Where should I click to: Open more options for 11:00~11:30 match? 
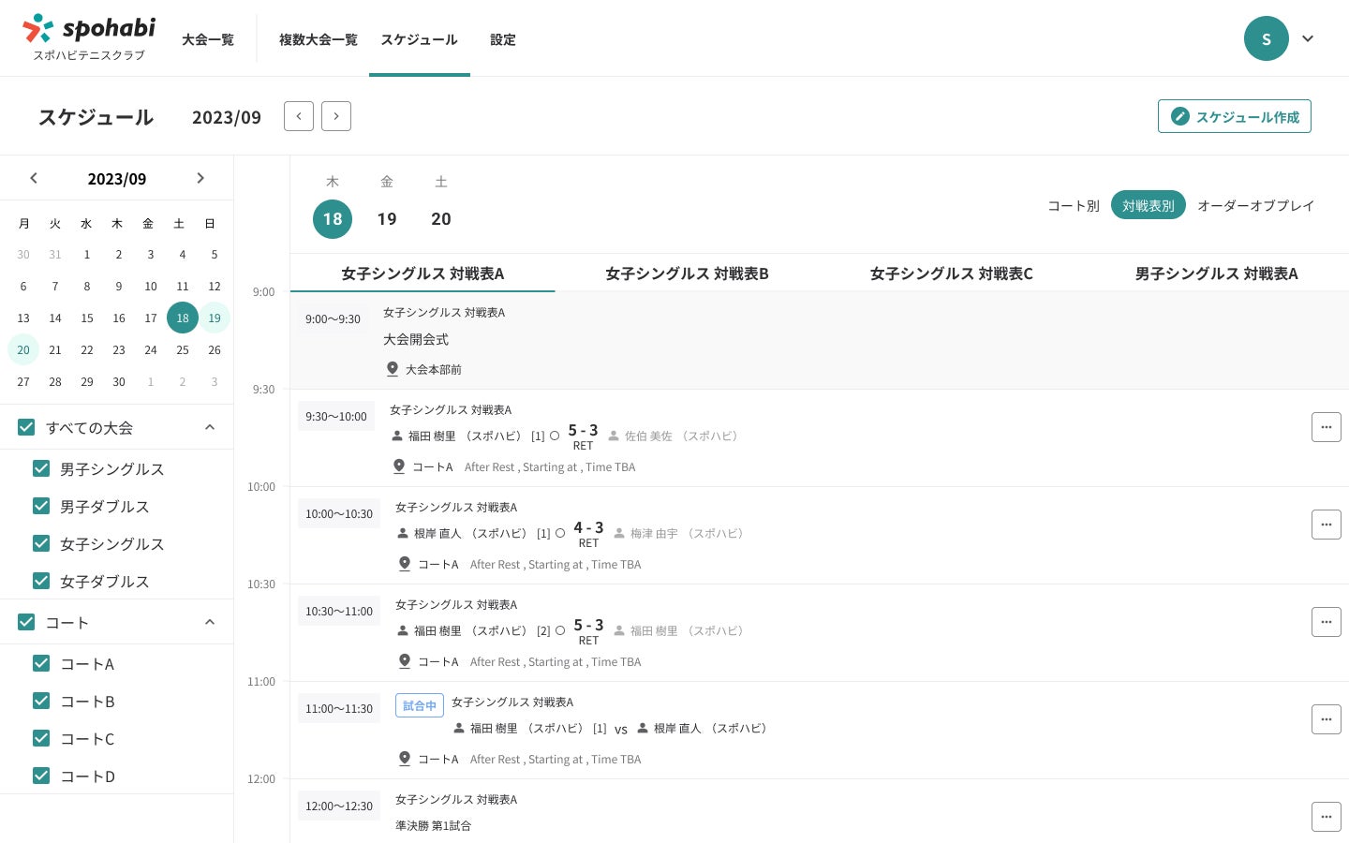[x=1326, y=719]
